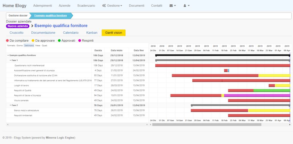Click the magenta Respinti legend dot
293x144 pixels.
tap(80, 40)
